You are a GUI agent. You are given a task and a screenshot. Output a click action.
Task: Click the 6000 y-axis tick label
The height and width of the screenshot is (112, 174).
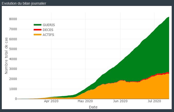pyautogui.click(x=13, y=39)
